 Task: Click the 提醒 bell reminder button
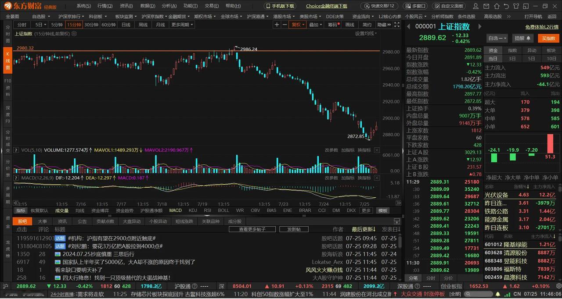[522, 38]
